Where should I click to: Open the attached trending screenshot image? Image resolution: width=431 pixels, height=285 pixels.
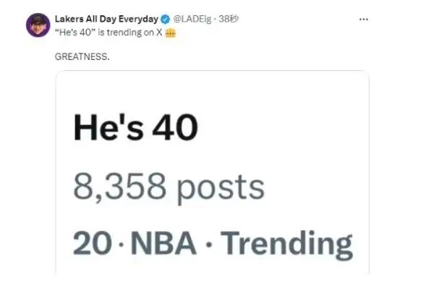[x=212, y=172]
